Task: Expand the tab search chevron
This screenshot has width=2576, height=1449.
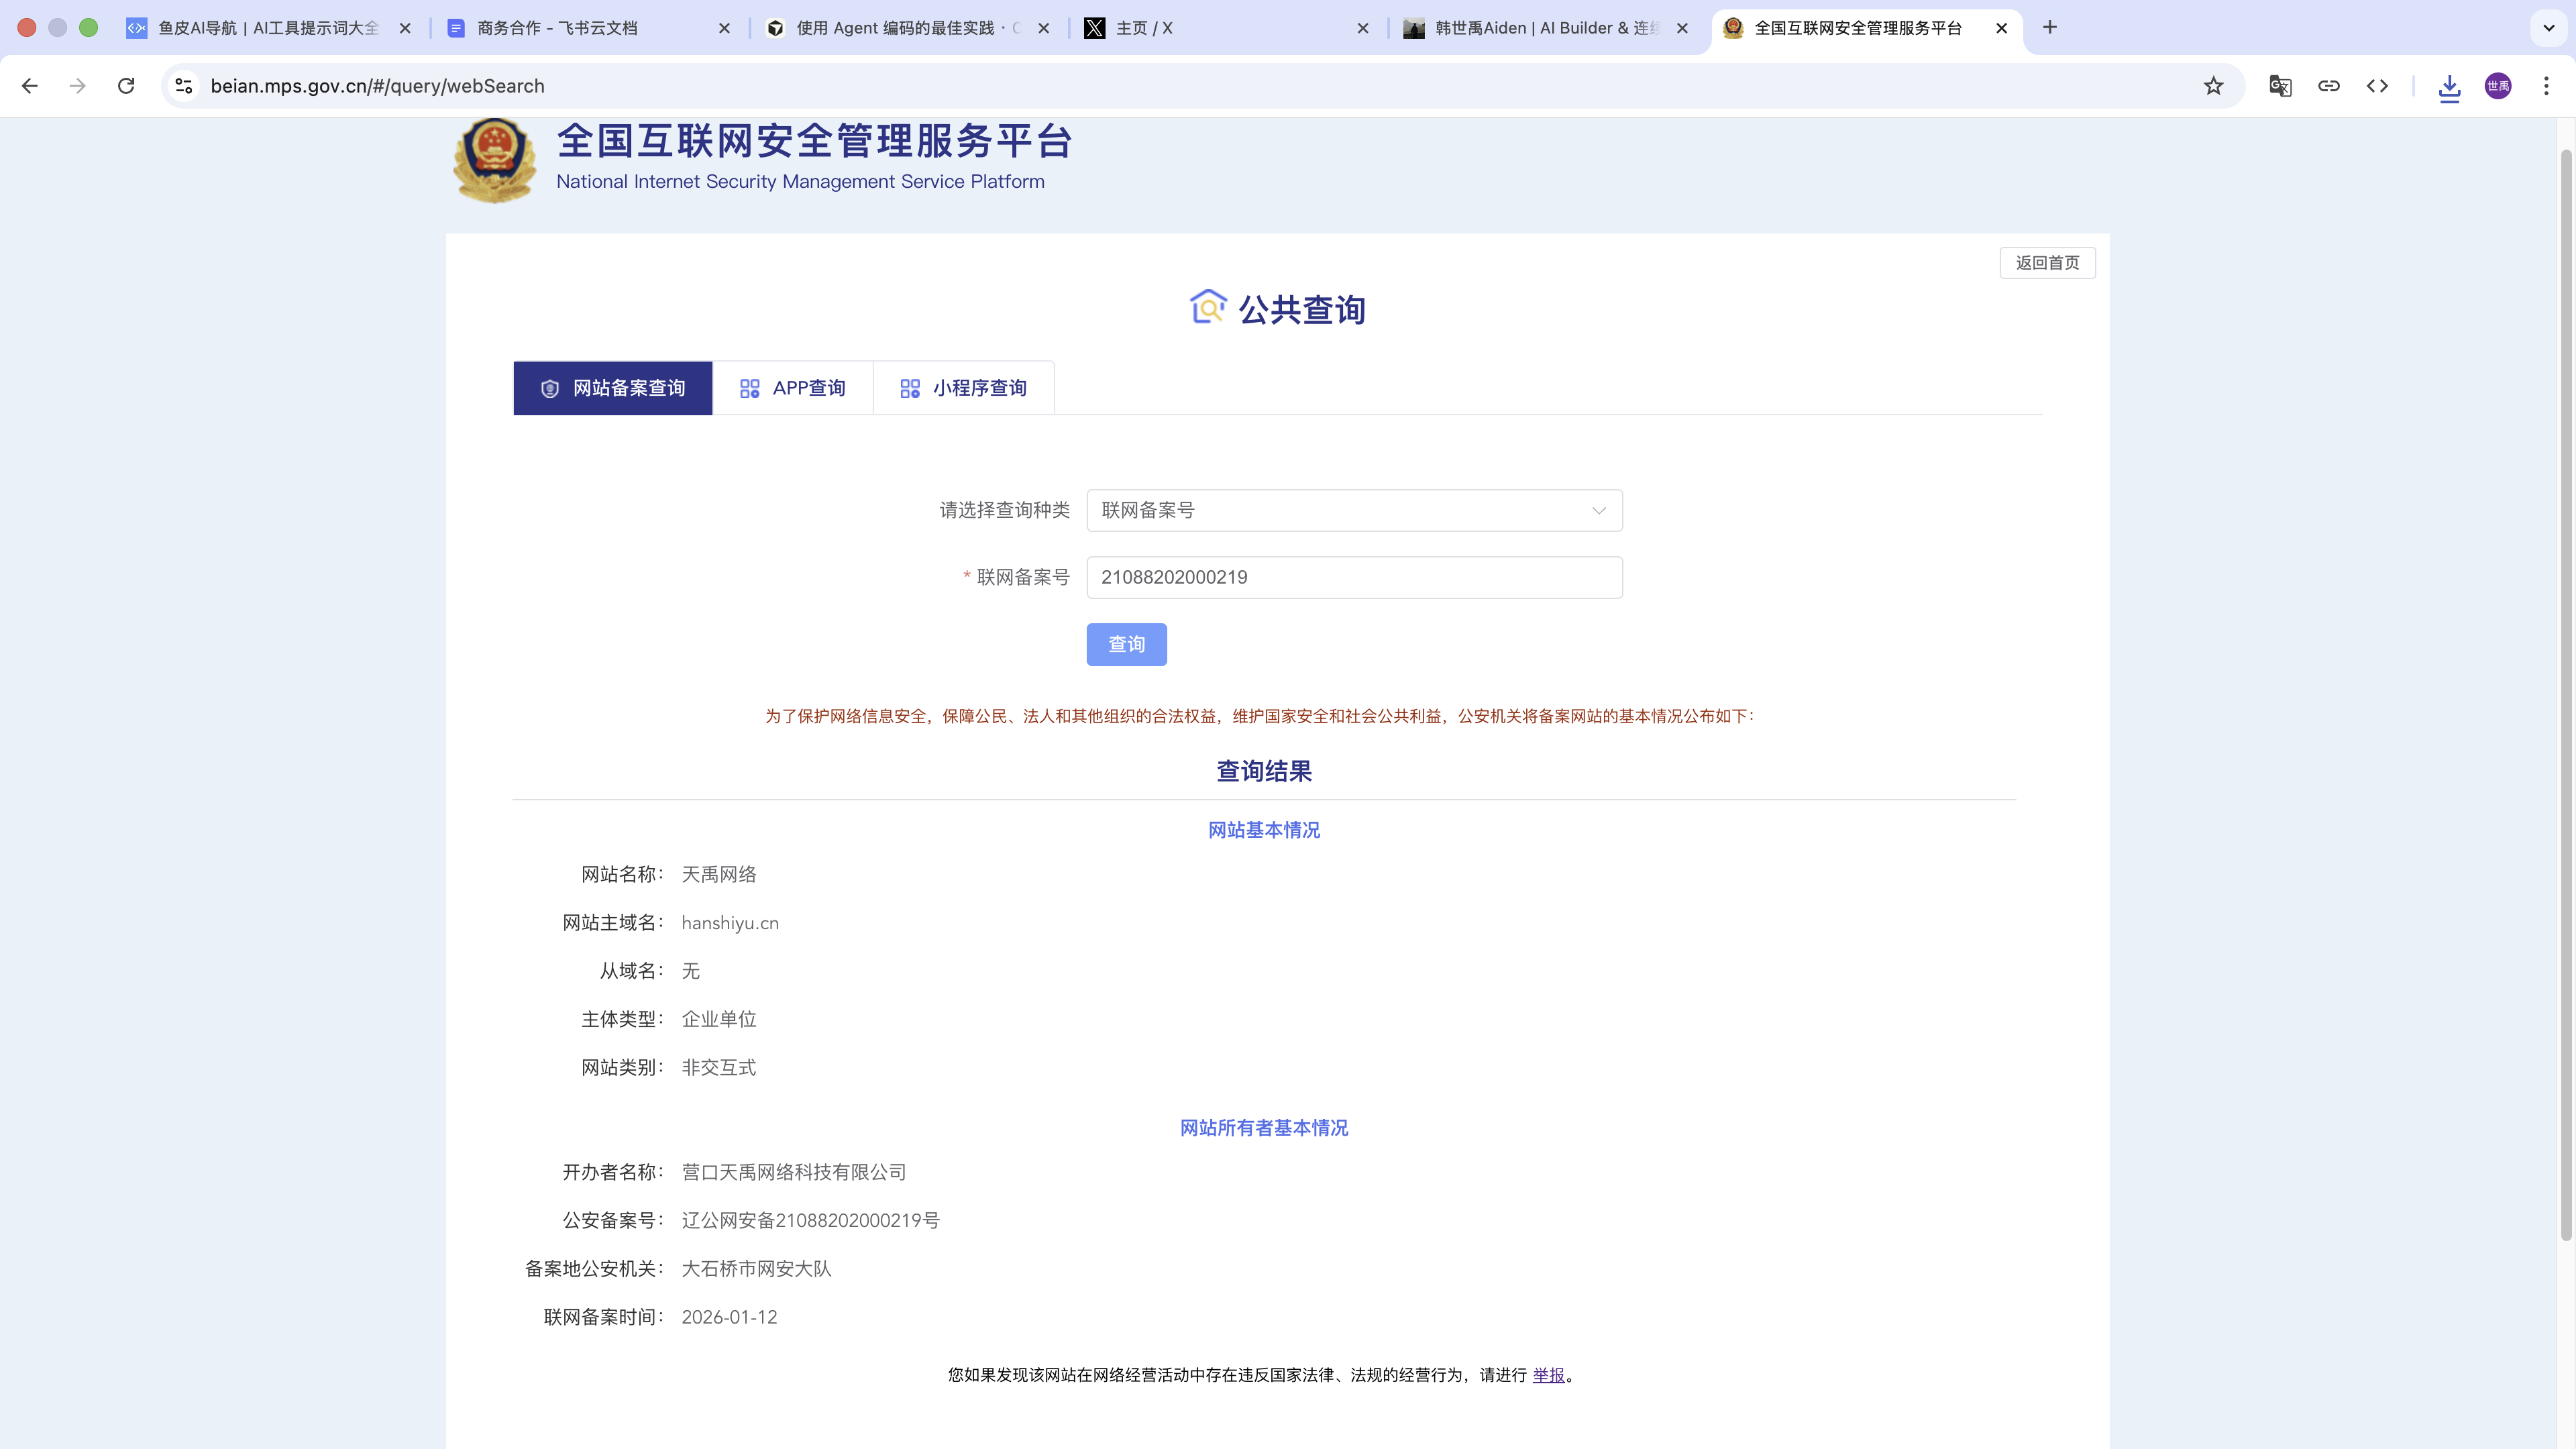Action: pyautogui.click(x=2548, y=28)
